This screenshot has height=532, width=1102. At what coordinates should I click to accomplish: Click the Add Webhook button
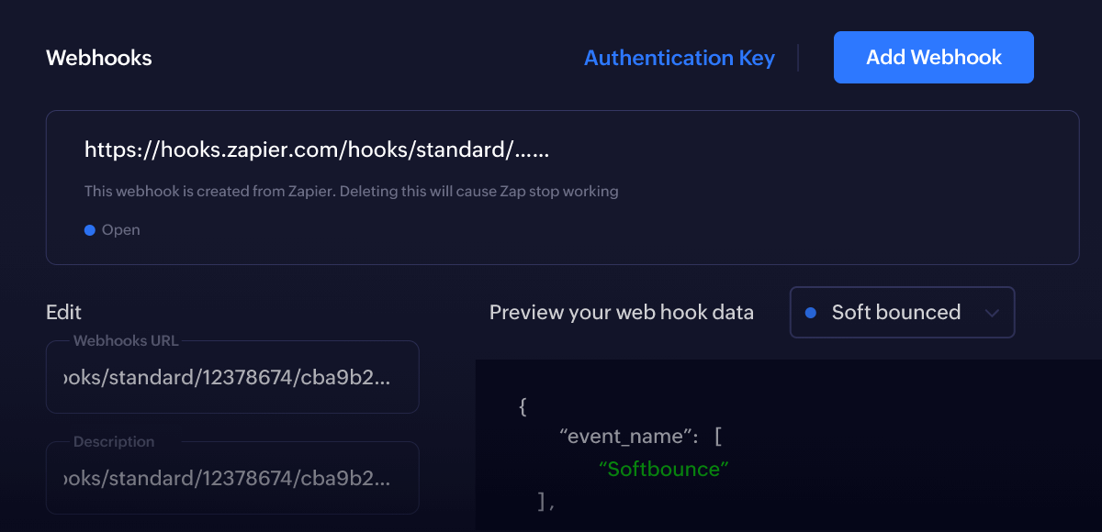933,57
